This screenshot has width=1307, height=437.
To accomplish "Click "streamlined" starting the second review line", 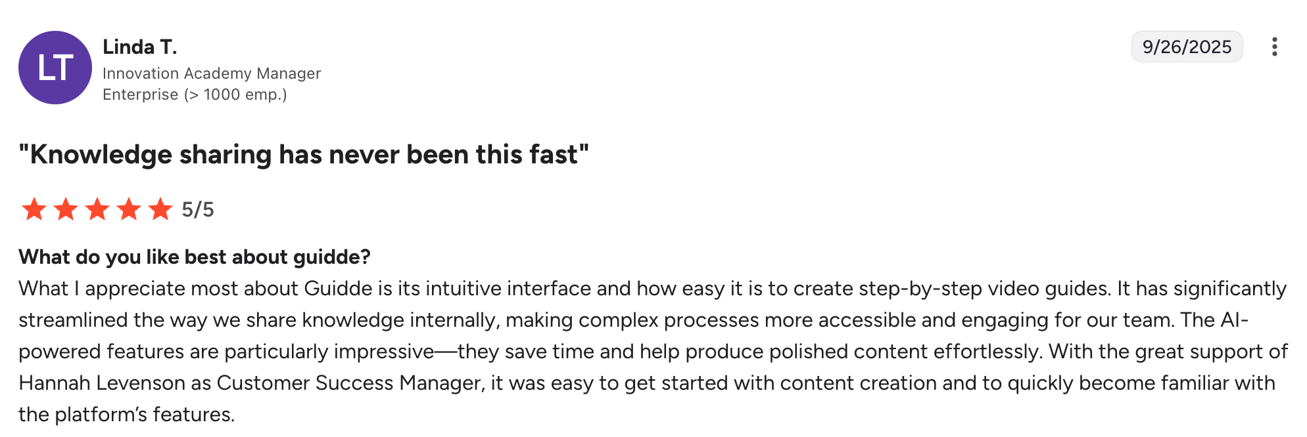I will pyautogui.click(x=73, y=320).
